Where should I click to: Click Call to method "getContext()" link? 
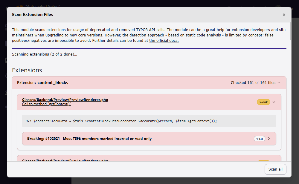click(46, 104)
